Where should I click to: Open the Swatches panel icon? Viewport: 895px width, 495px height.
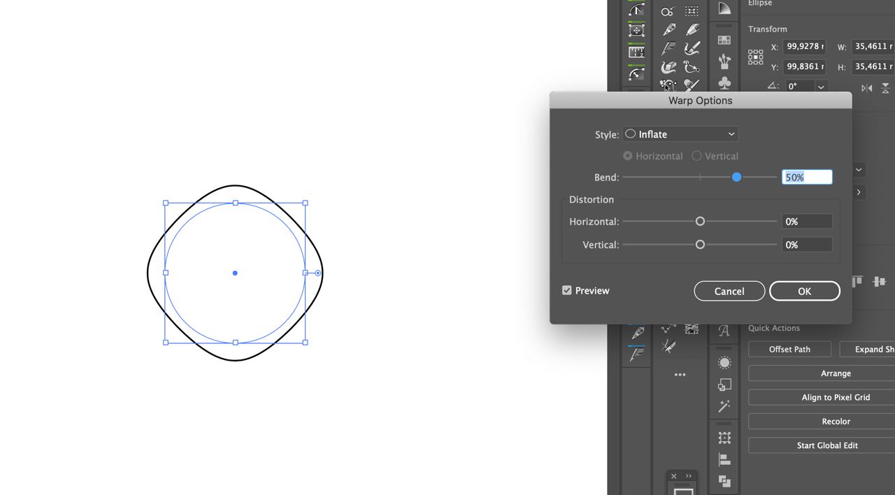[724, 41]
